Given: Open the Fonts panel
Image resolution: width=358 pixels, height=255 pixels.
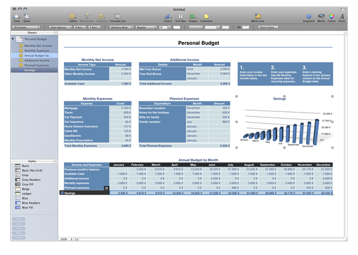Looking at the screenshot, I should click(342, 17).
